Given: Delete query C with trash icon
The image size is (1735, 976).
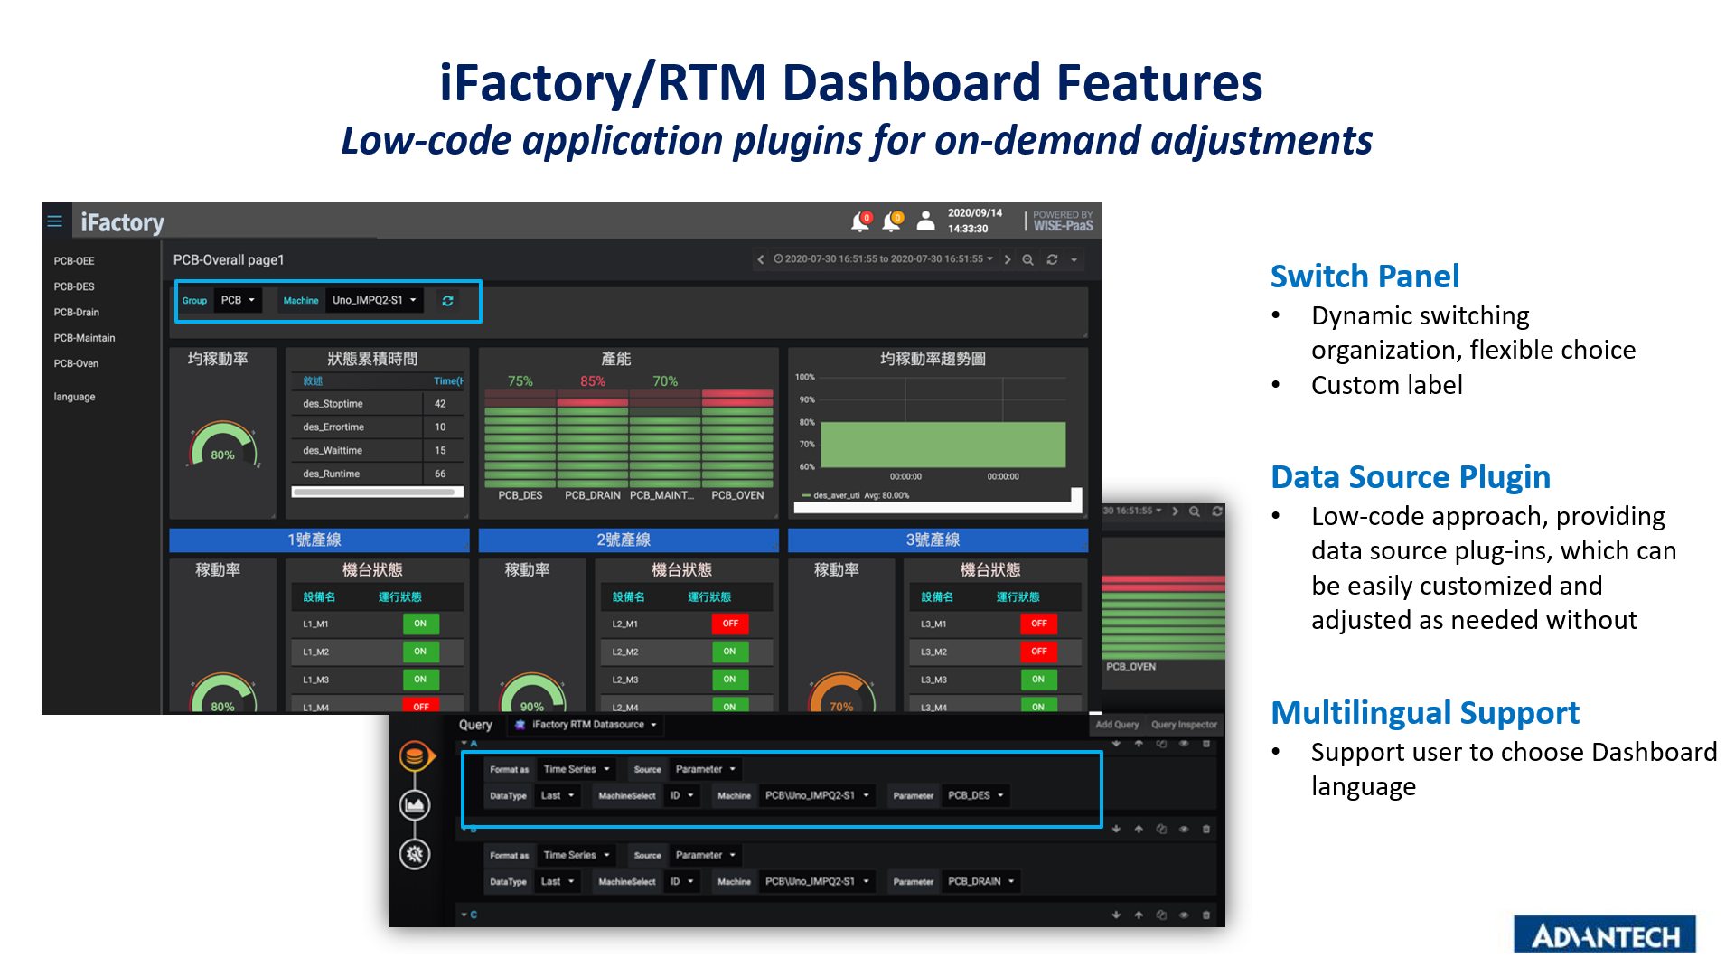Looking at the screenshot, I should pyautogui.click(x=1206, y=915).
